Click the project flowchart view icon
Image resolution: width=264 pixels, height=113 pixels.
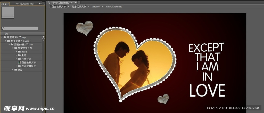43,37
